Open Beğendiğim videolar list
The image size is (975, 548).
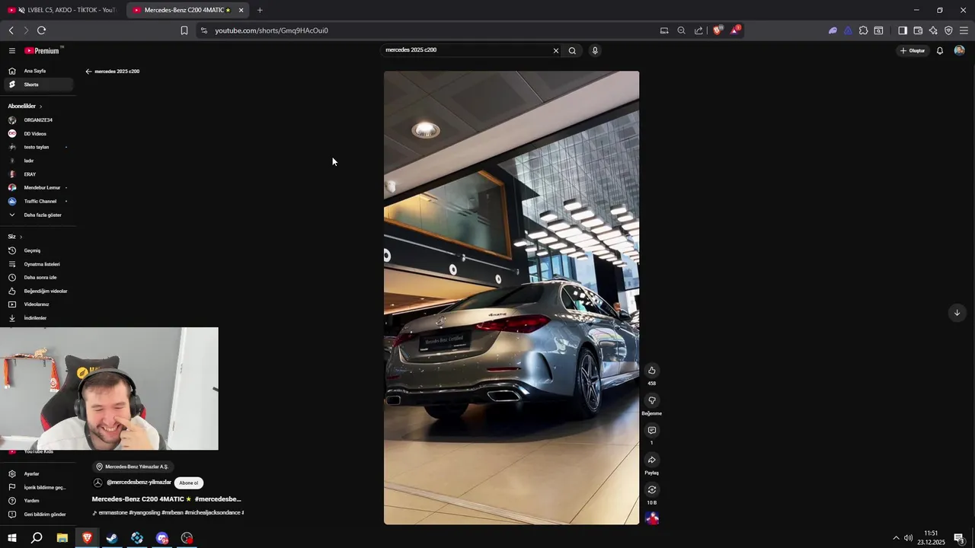click(37, 291)
